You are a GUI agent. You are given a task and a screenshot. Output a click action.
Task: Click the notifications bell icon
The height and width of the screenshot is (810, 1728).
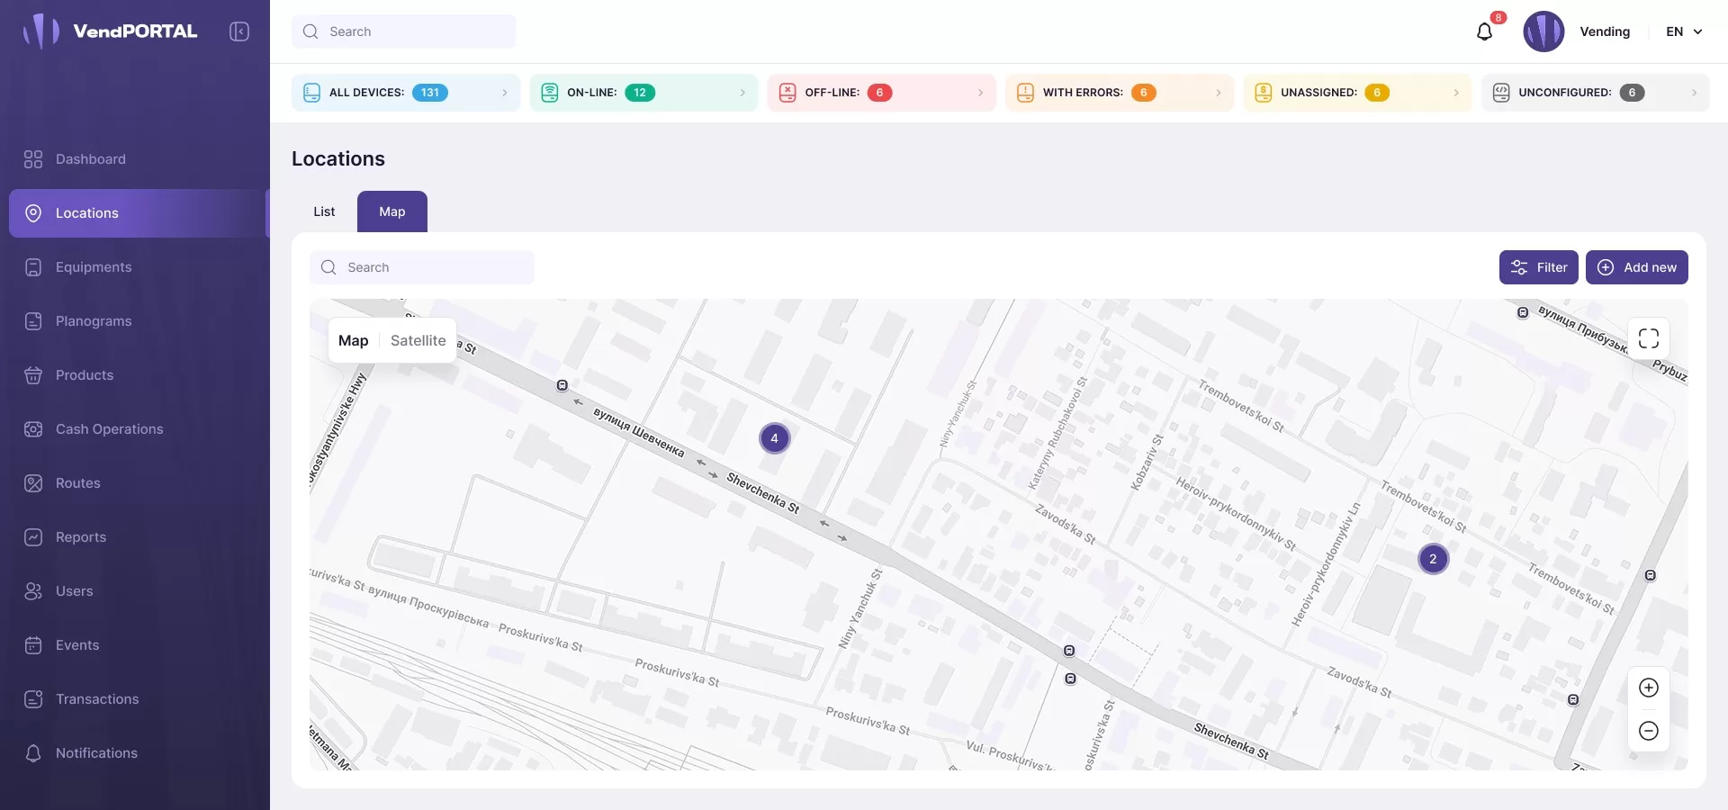1484,32
